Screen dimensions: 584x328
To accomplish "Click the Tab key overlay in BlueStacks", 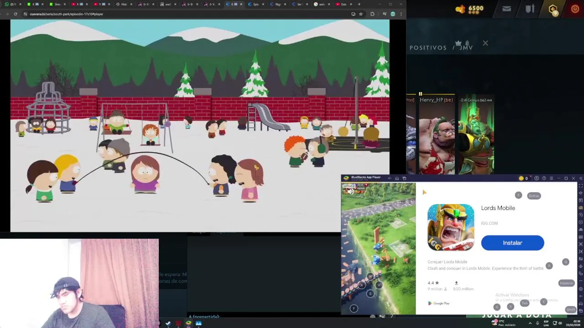I will (x=525, y=303).
